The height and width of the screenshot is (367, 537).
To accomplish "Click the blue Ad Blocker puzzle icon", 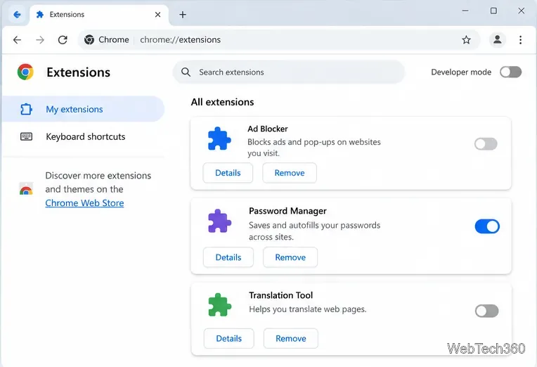I will (x=219, y=139).
